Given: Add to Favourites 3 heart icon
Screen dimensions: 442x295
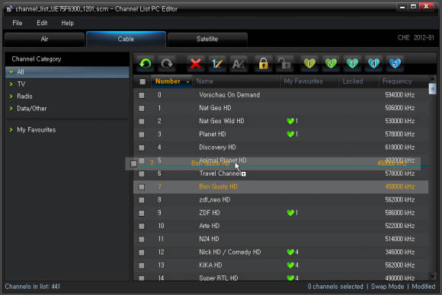Looking at the screenshot, I should [x=352, y=63].
